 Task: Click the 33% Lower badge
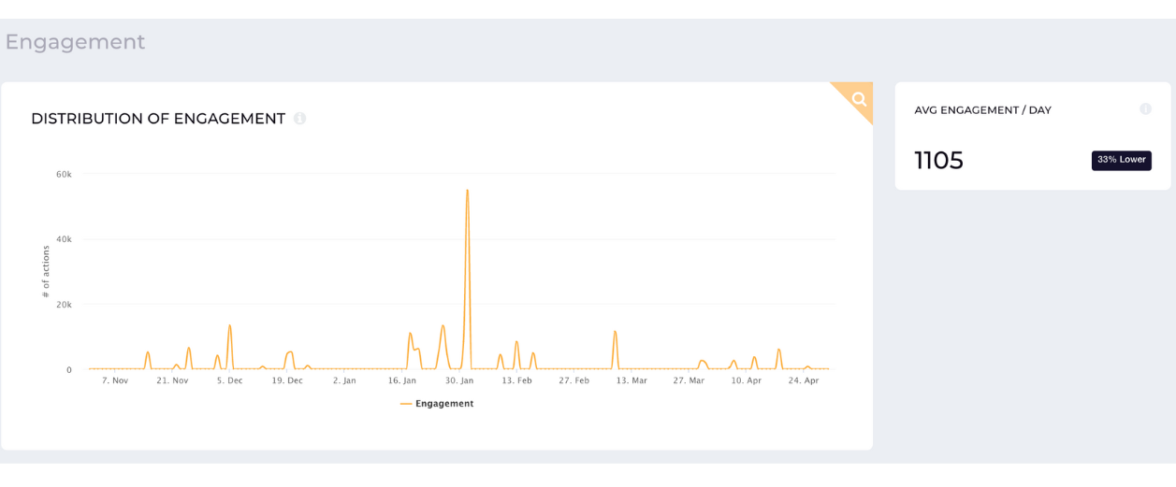click(x=1121, y=160)
